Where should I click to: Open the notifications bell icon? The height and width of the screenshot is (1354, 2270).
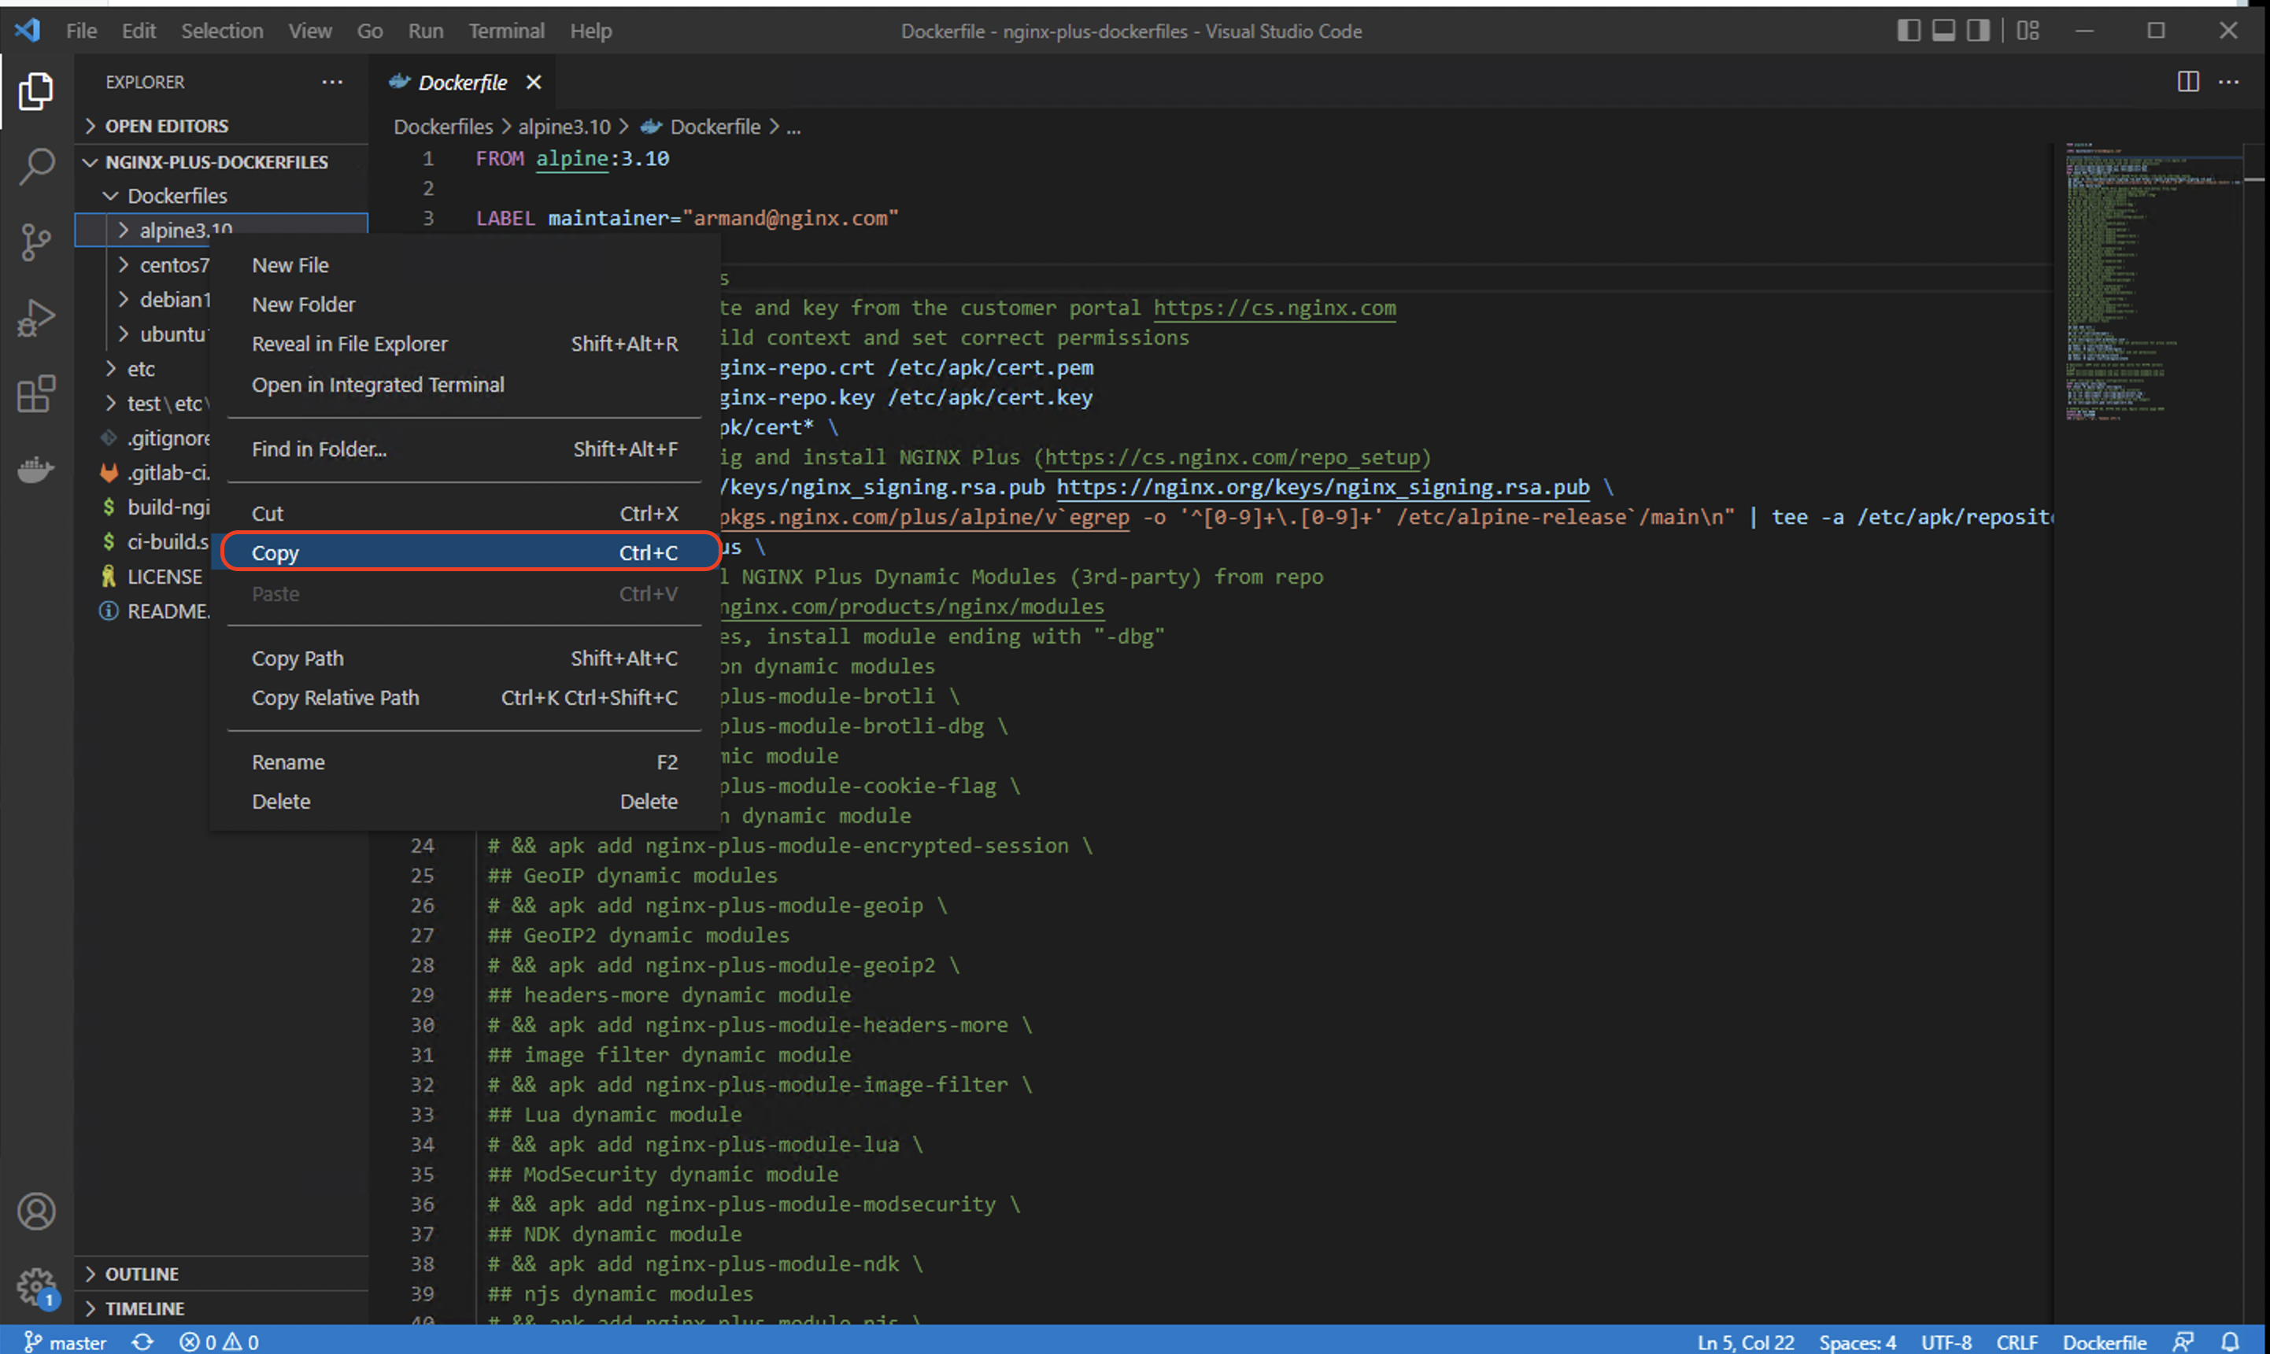click(x=2230, y=1342)
